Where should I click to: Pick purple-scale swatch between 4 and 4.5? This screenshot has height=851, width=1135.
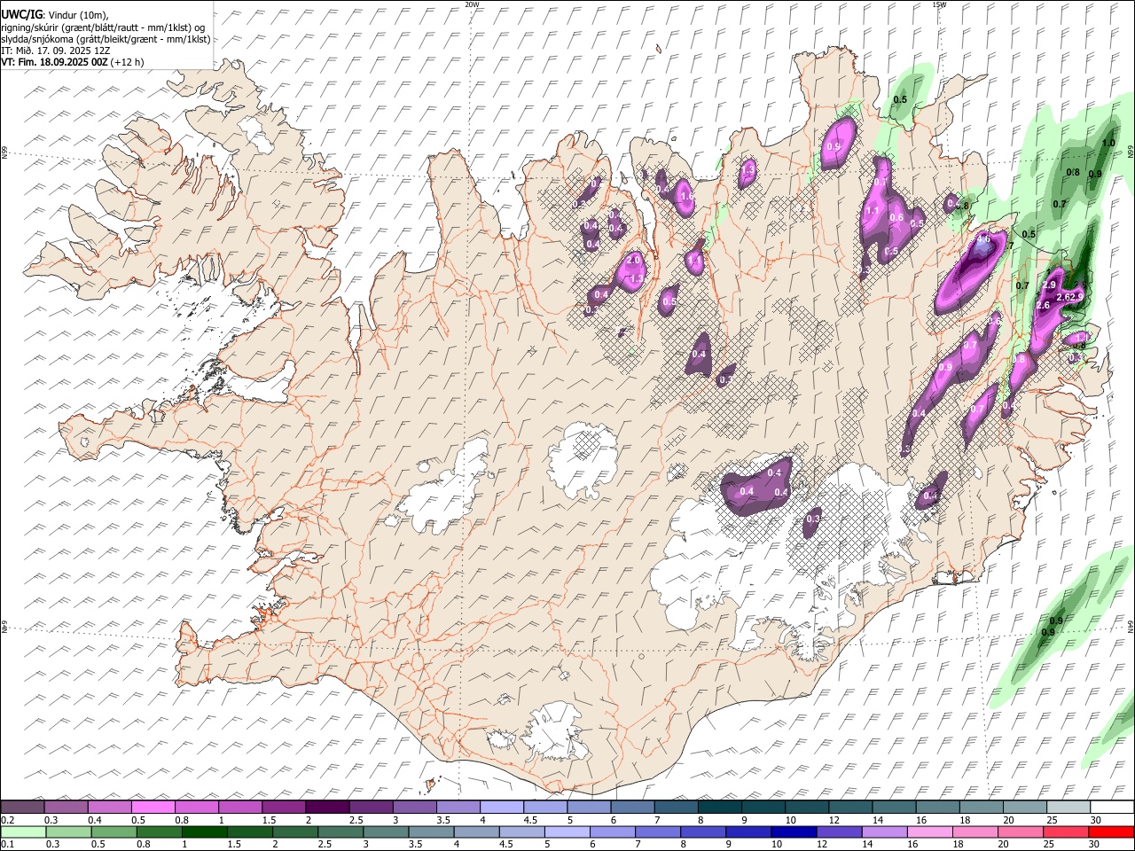click(500, 808)
